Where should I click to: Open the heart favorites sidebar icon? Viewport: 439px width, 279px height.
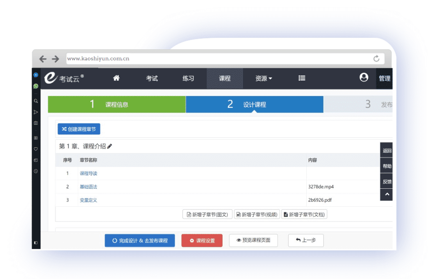pos(36,149)
